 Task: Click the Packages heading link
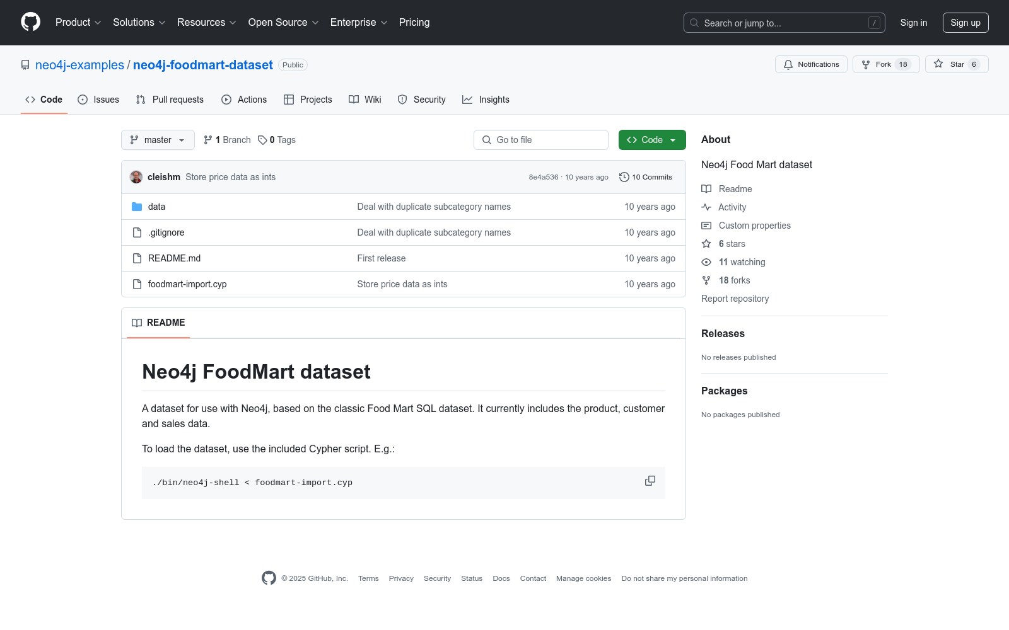[x=725, y=391]
